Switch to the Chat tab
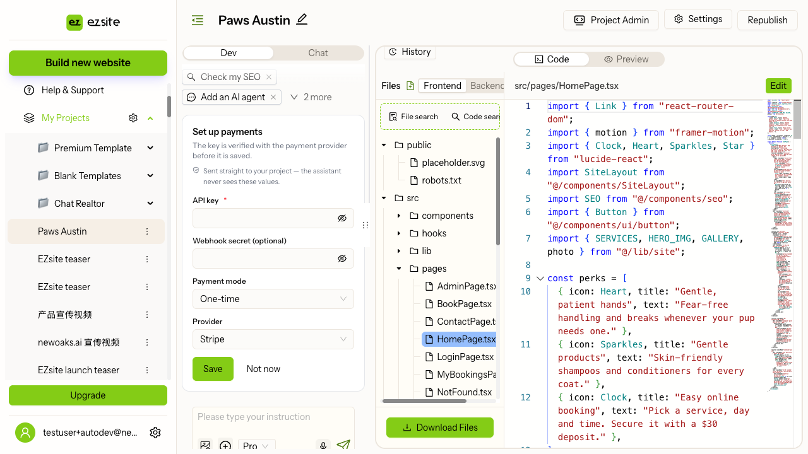This screenshot has height=454, width=808. click(318, 53)
